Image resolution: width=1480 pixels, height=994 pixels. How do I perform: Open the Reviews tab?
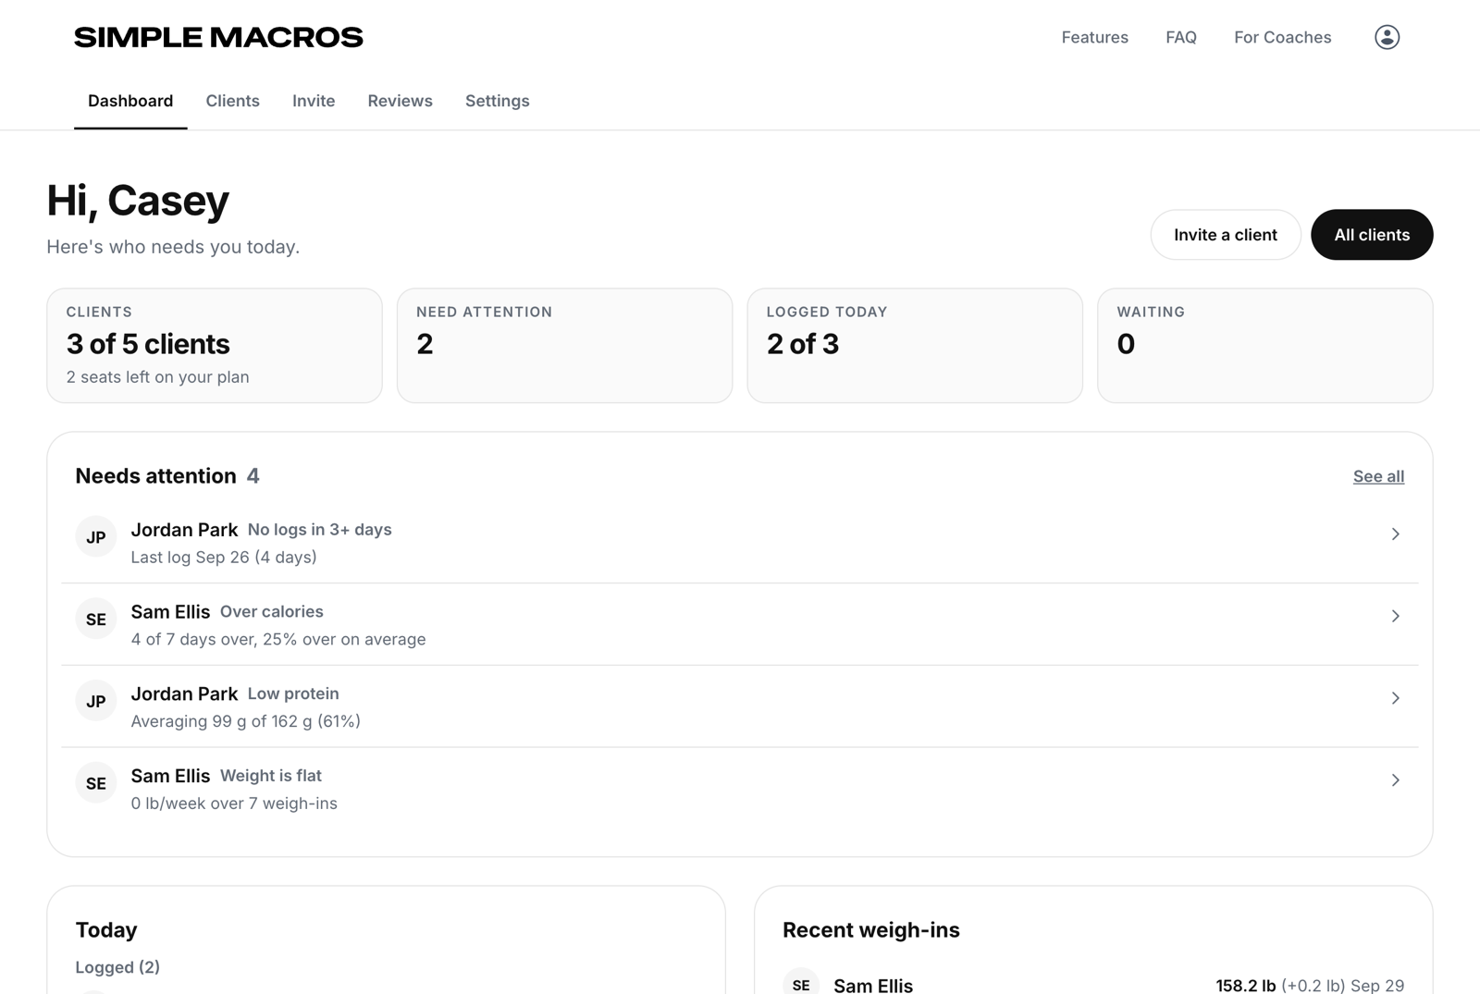pyautogui.click(x=400, y=101)
